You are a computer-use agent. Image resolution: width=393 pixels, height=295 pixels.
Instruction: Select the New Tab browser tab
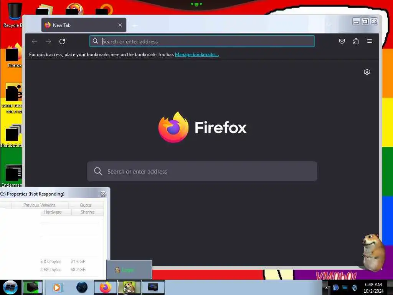coord(84,25)
